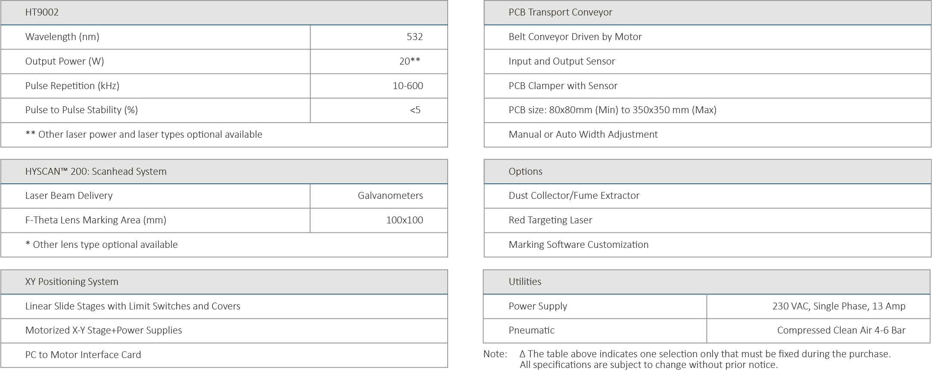932x371 pixels.
Task: Select the 10-600 pulse repetition value
Action: (408, 86)
